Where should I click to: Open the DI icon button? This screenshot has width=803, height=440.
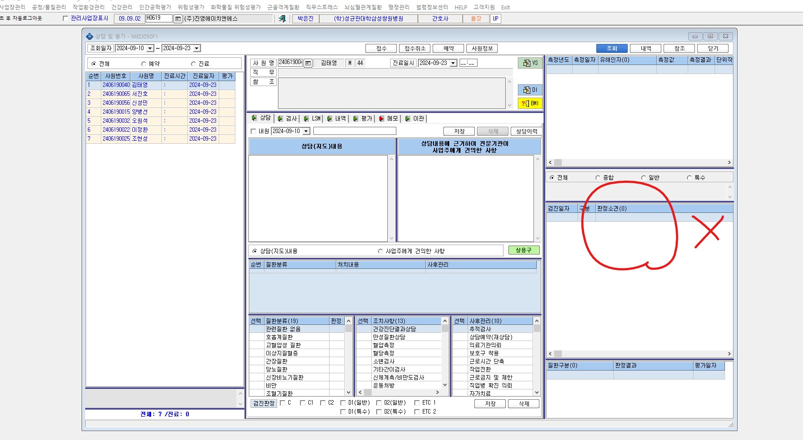530,90
